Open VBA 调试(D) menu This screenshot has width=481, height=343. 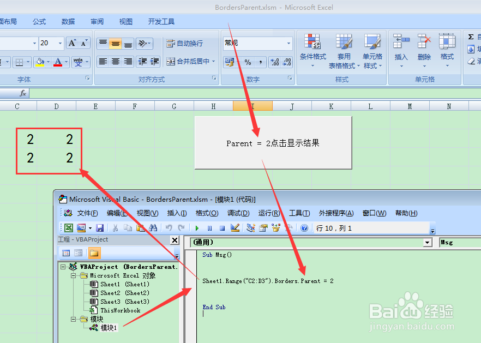[x=238, y=213]
